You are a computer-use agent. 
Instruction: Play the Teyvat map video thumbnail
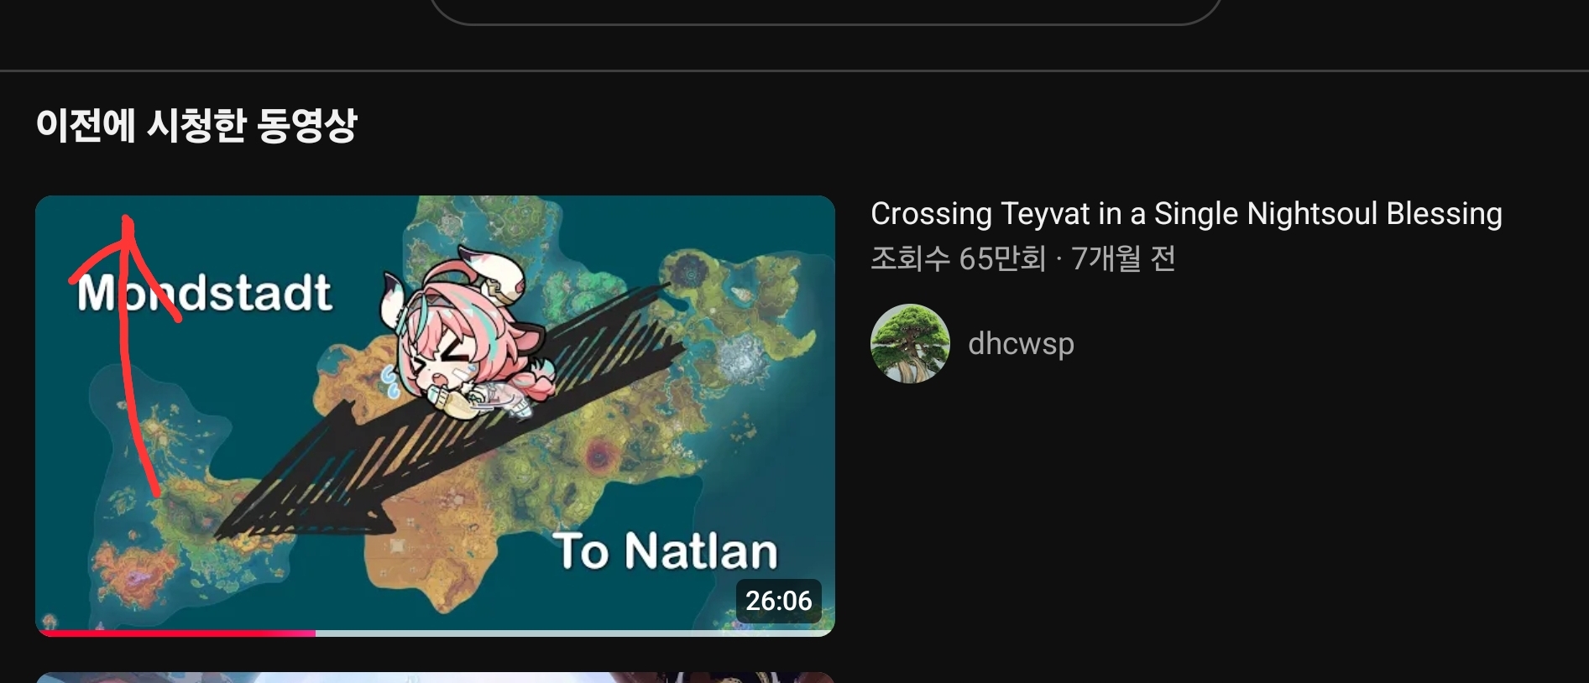coord(435,415)
